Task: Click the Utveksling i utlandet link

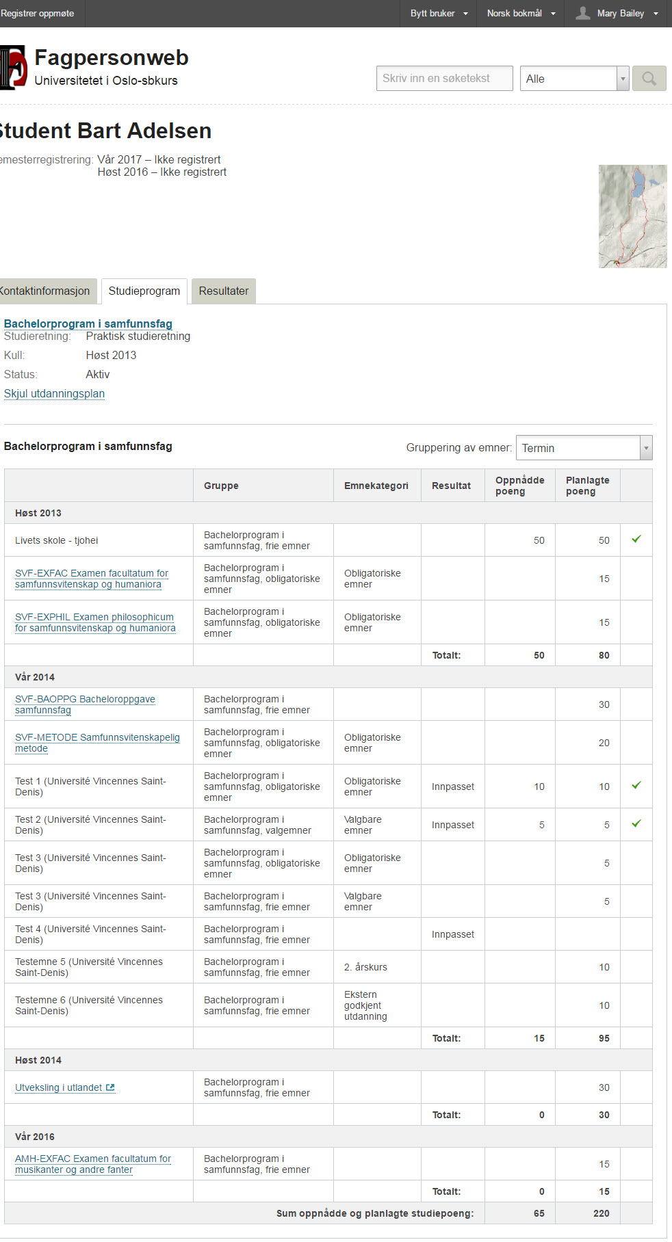Action: pos(59,1087)
